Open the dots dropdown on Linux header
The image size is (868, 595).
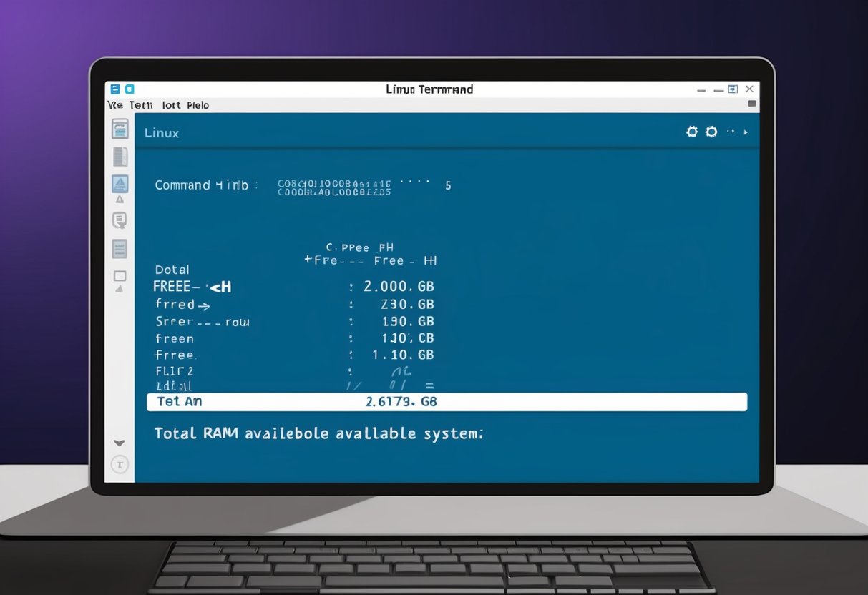(731, 131)
